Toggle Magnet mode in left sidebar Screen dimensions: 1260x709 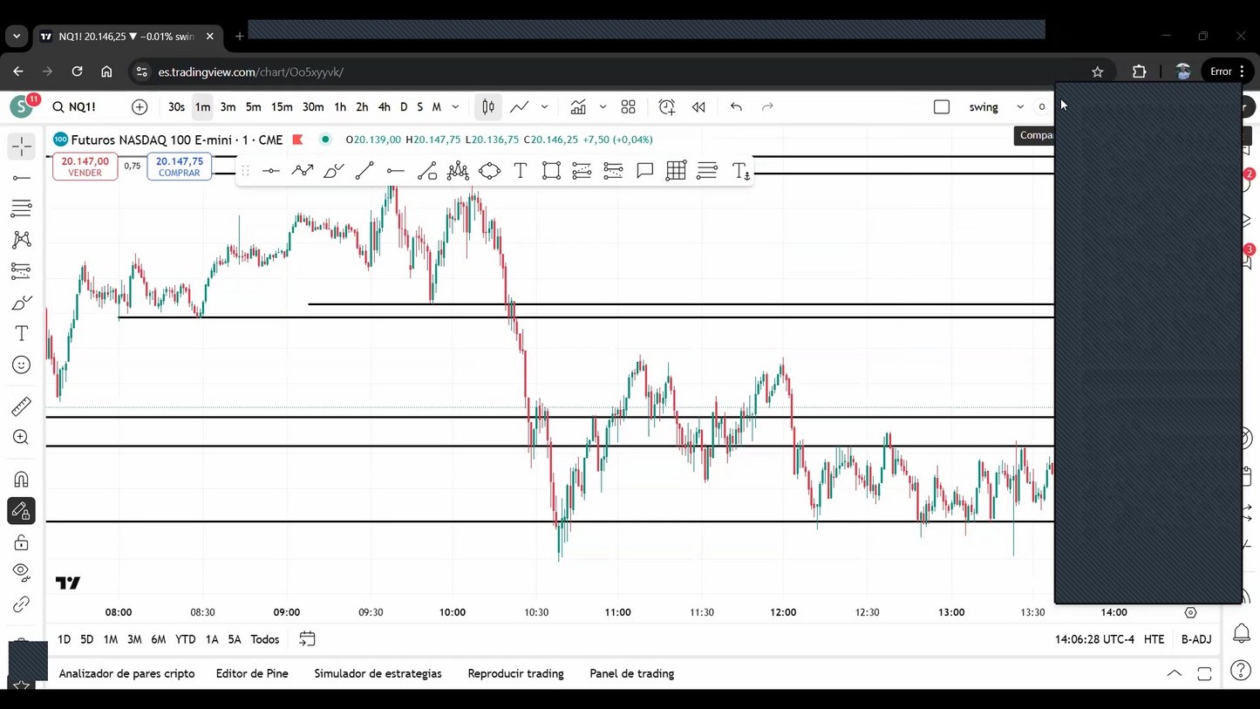(x=22, y=480)
